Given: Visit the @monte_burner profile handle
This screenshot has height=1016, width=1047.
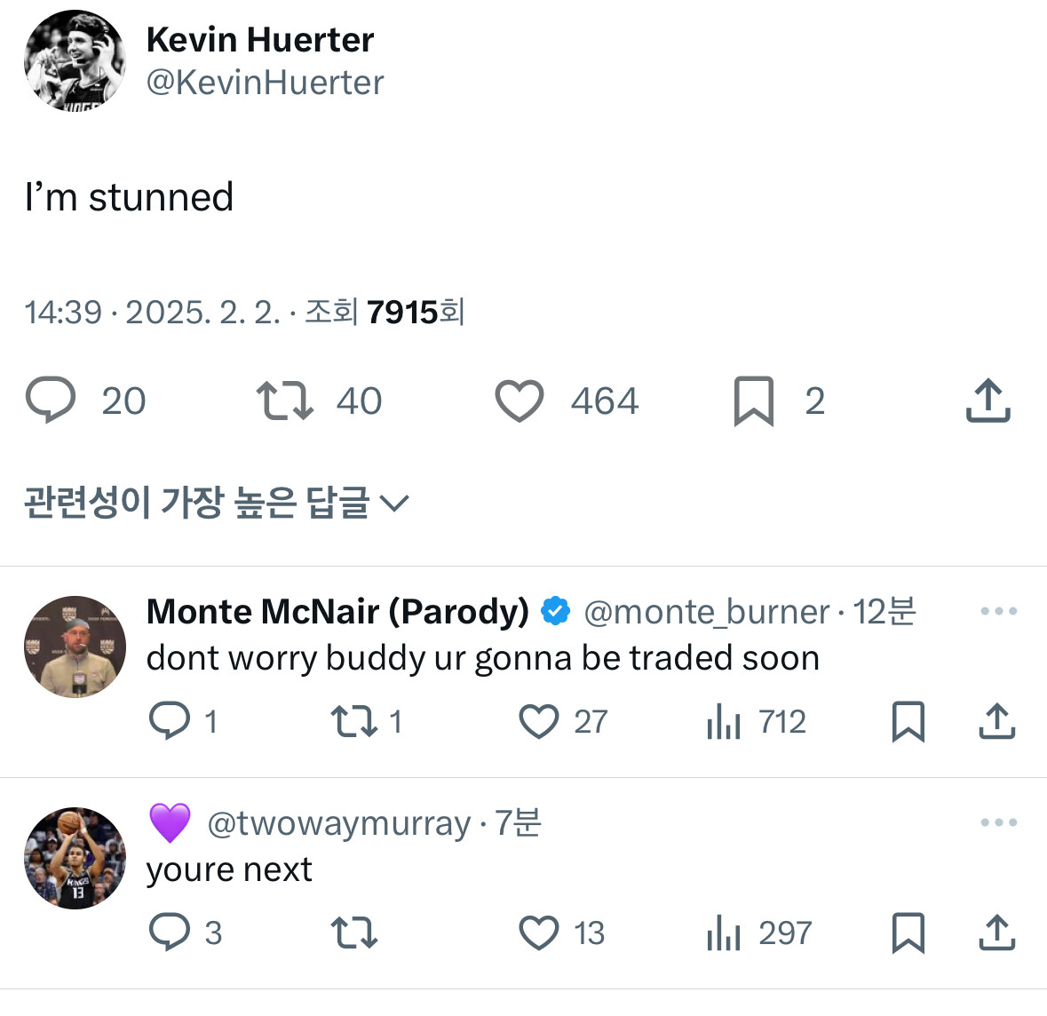Looking at the screenshot, I should 706,612.
